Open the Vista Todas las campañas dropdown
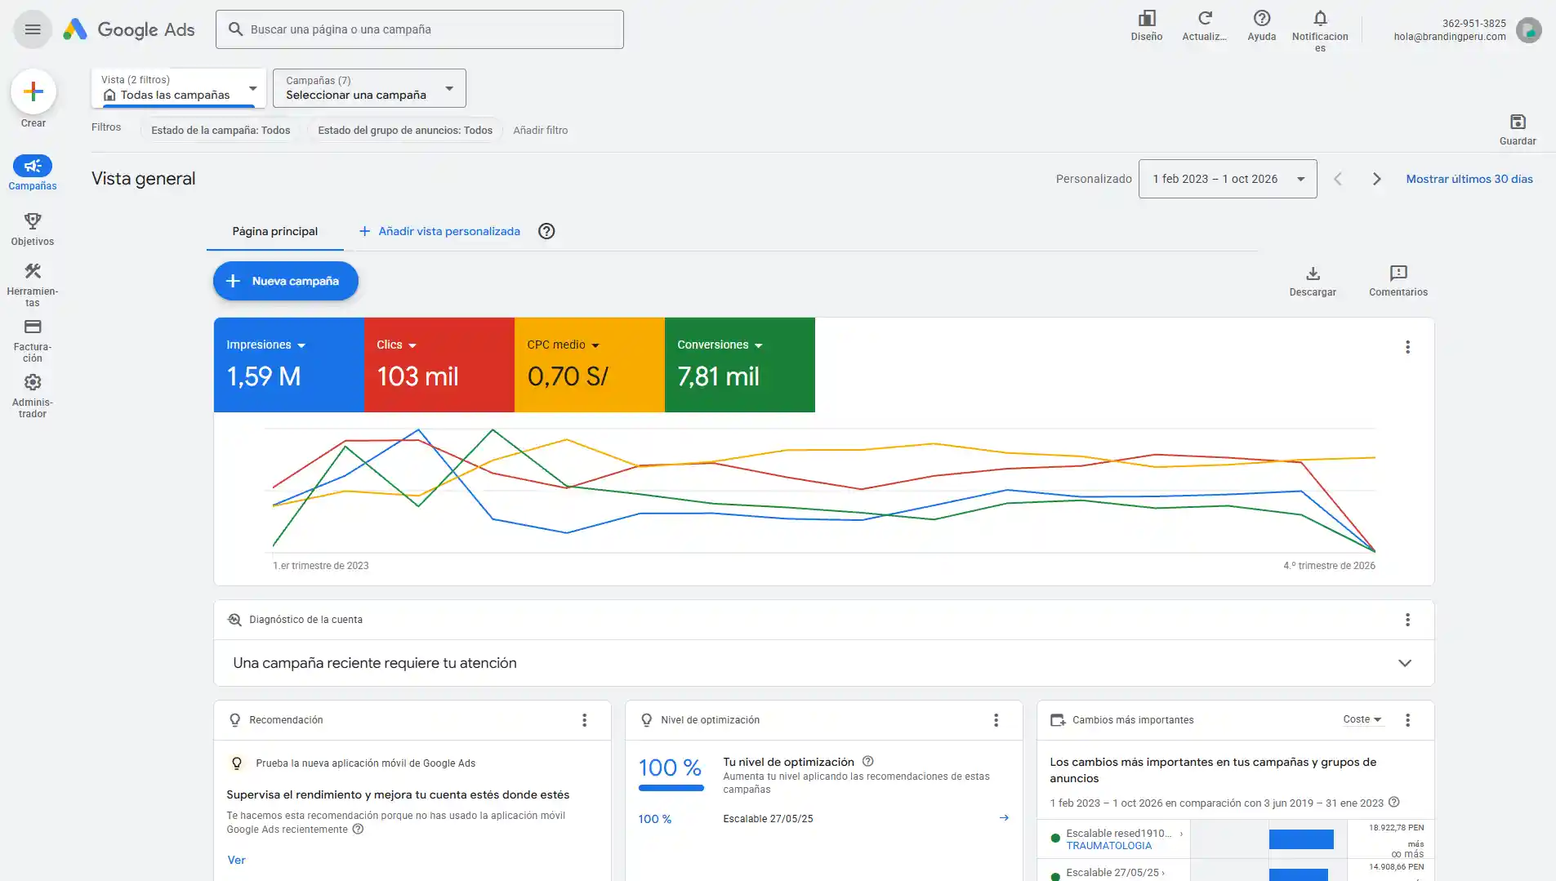 179,88
